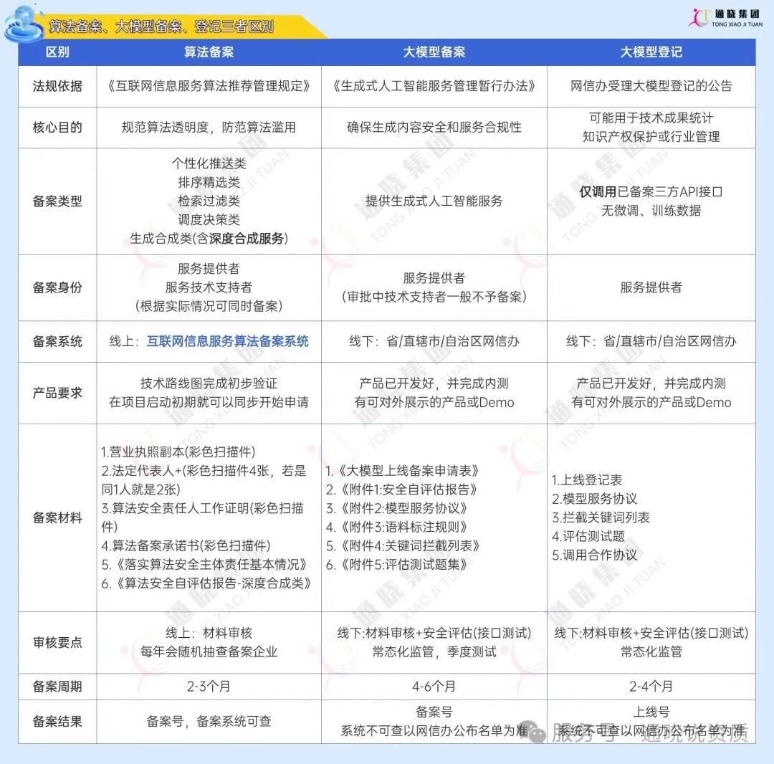Select the 大模型备案 column header

click(x=434, y=52)
